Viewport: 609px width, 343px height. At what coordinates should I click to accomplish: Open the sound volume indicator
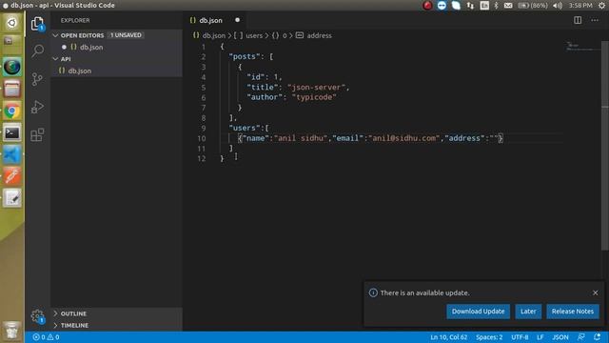click(558, 6)
